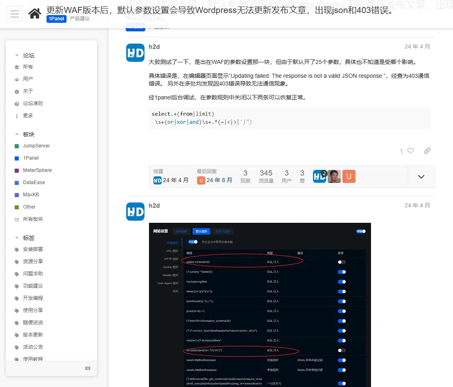The width and height of the screenshot is (453, 387).
Task: Open h2d username on second post
Action: tap(154, 206)
